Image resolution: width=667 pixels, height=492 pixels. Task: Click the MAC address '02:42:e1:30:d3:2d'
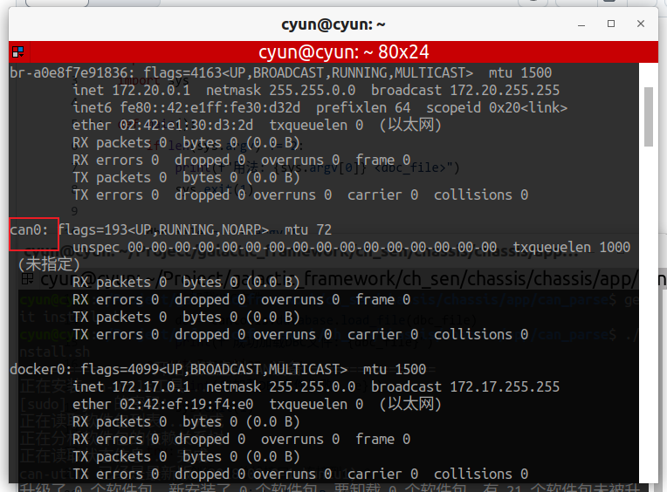click(x=186, y=125)
